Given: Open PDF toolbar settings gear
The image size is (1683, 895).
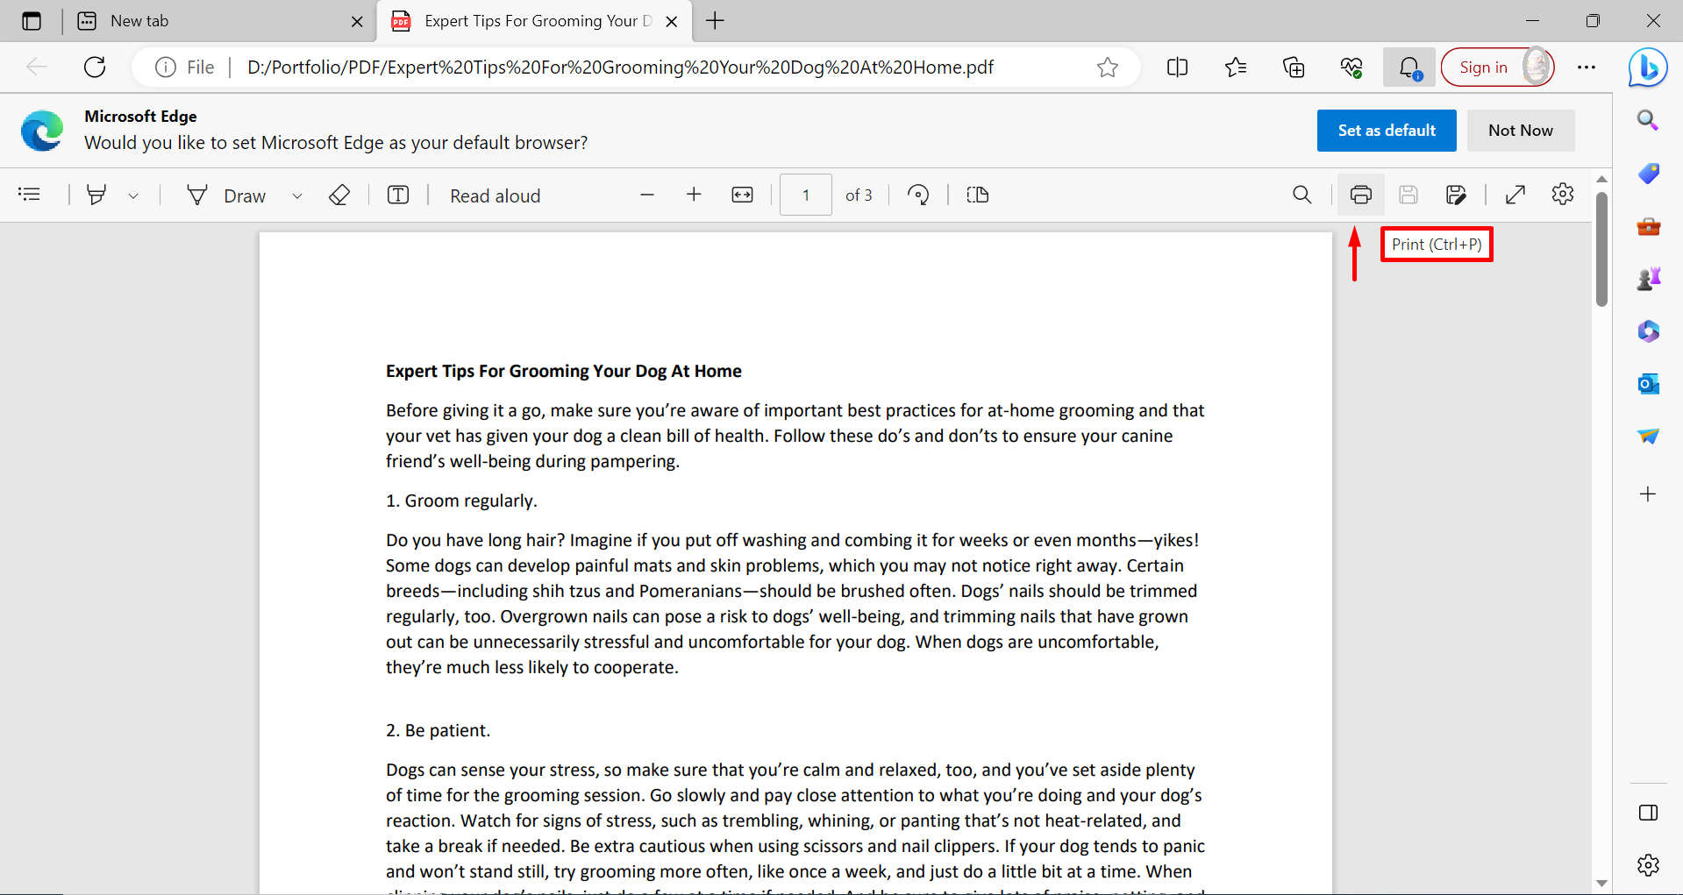Looking at the screenshot, I should 1563,195.
